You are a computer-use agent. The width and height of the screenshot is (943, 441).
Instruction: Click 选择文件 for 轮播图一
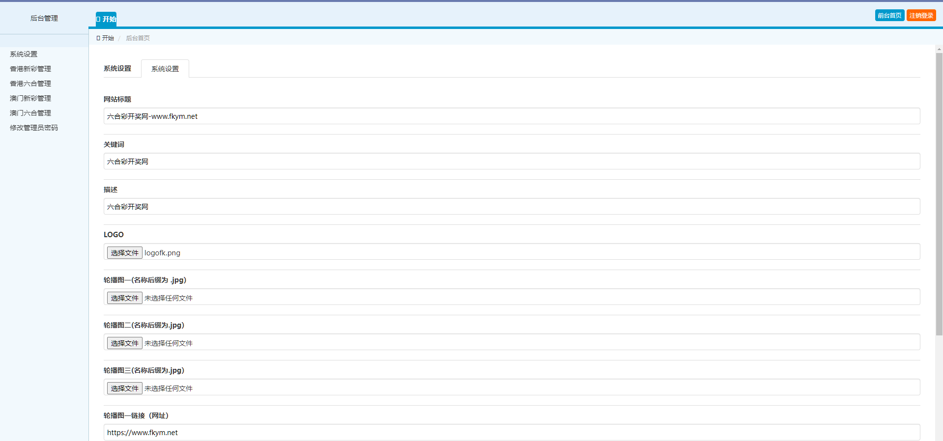(125, 298)
